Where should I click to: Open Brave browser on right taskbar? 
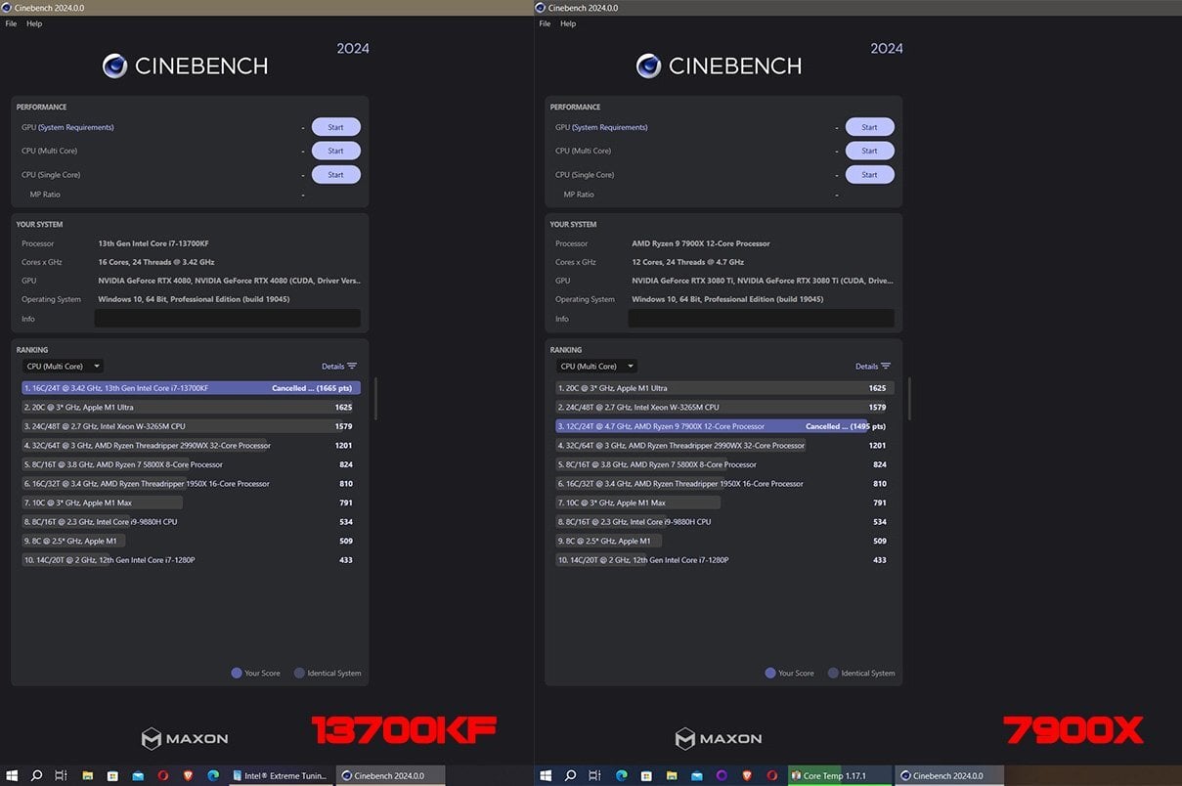tap(746, 776)
